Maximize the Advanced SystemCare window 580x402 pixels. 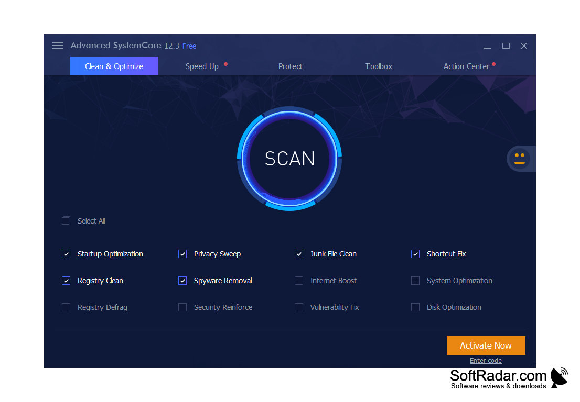[506, 46]
